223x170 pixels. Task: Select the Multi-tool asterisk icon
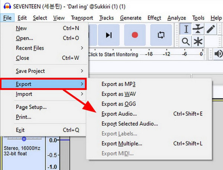199,42
